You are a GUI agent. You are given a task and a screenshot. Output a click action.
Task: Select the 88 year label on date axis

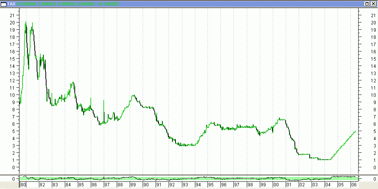point(120,185)
